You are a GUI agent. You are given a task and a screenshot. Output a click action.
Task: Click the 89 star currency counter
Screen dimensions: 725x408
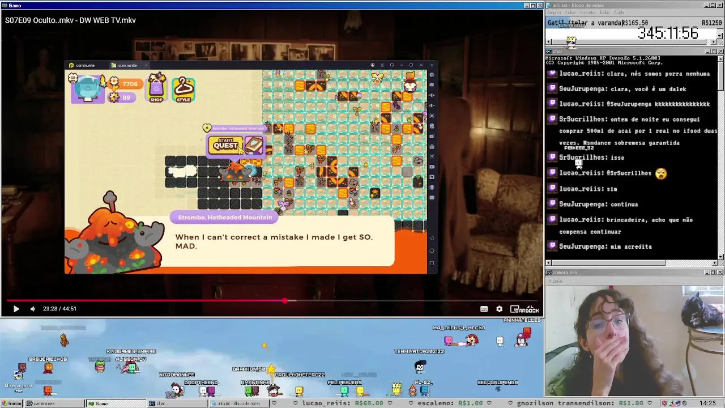point(122,97)
